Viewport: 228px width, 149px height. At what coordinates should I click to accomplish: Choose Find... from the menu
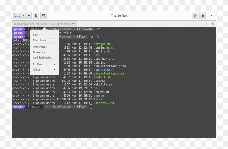[x=36, y=35]
